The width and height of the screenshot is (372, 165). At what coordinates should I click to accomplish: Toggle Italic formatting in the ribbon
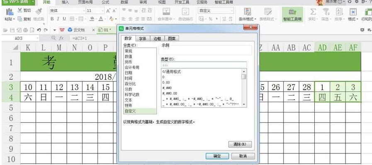point(58,19)
